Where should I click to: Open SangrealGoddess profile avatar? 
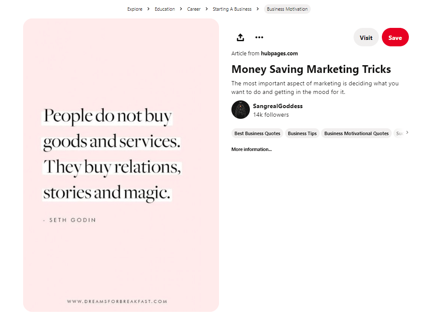coord(240,110)
